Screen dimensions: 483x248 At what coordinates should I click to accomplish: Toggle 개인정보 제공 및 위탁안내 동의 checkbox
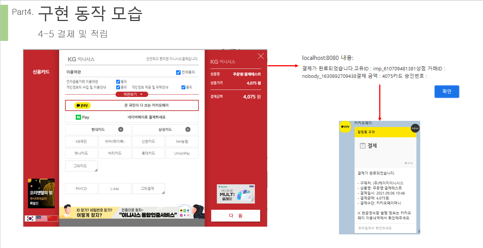184,87
